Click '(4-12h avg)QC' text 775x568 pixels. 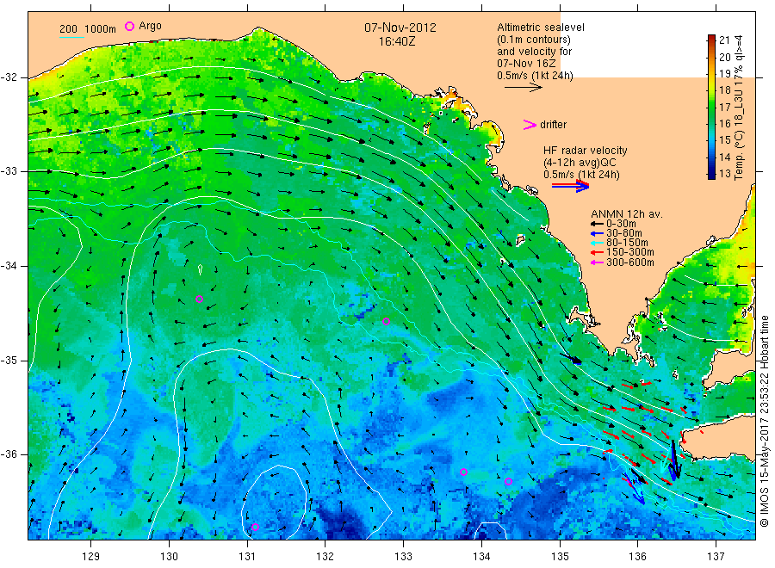pyautogui.click(x=580, y=163)
